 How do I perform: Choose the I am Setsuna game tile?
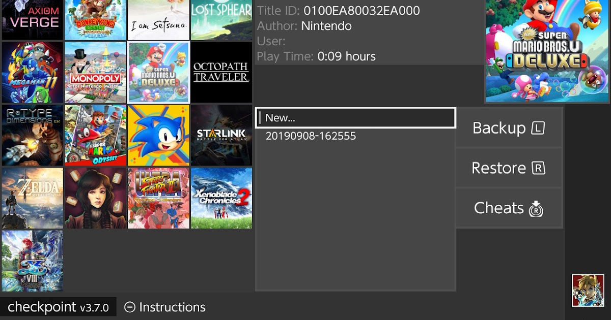(x=159, y=20)
